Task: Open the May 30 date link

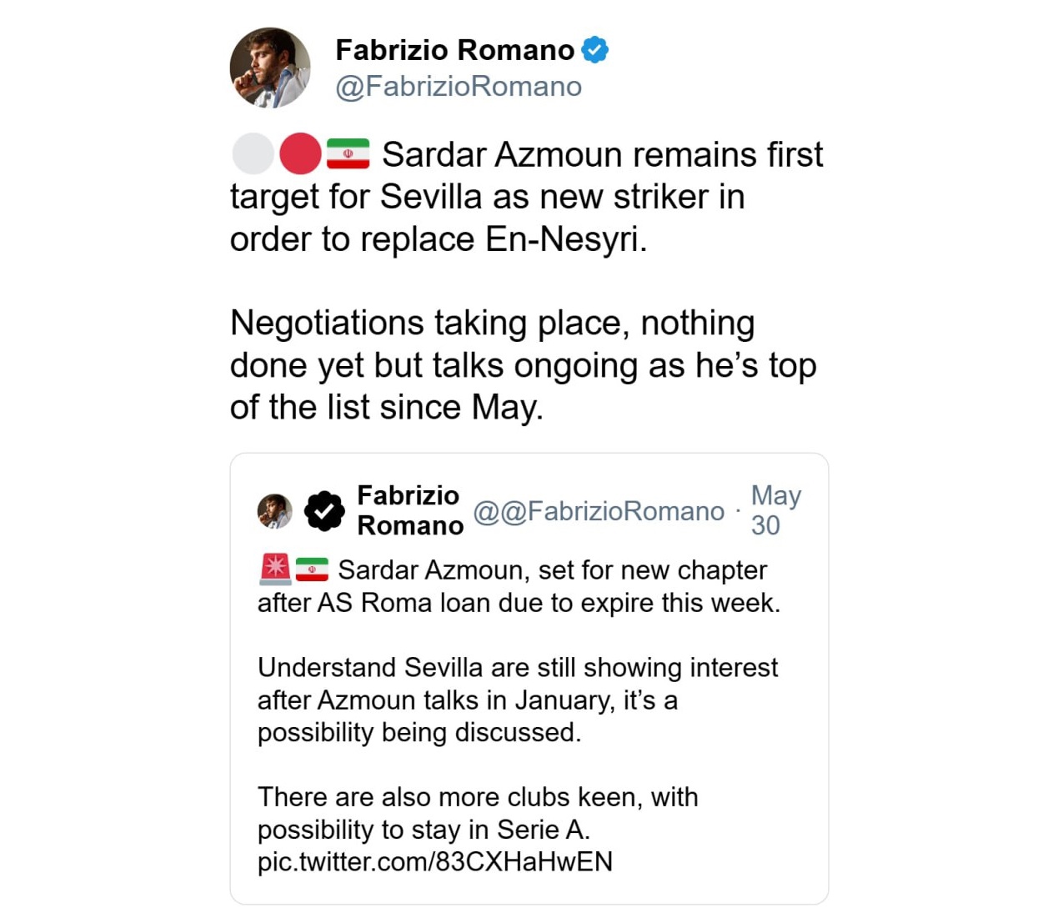Action: click(775, 510)
